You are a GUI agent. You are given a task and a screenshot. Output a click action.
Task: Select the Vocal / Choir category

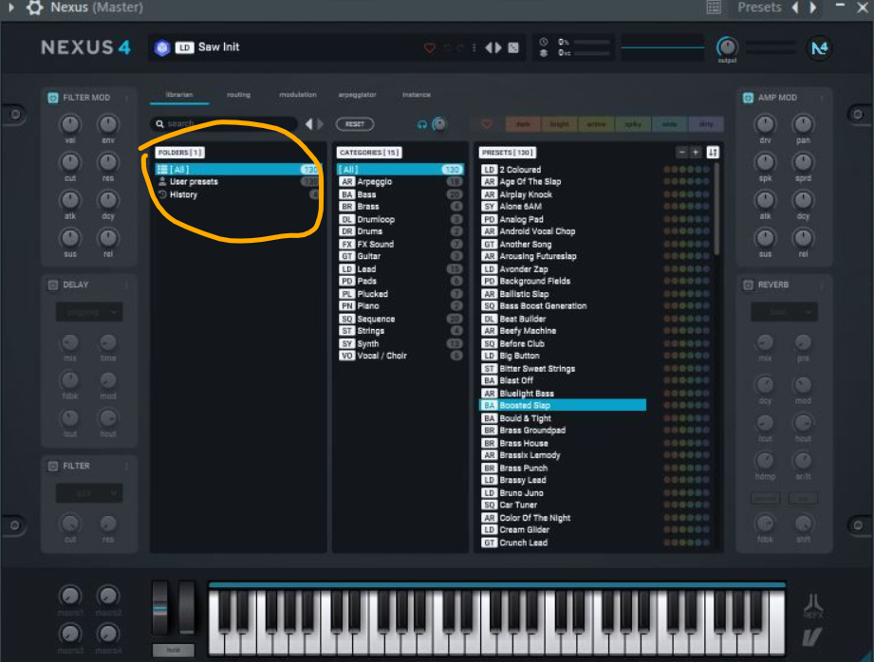point(400,356)
